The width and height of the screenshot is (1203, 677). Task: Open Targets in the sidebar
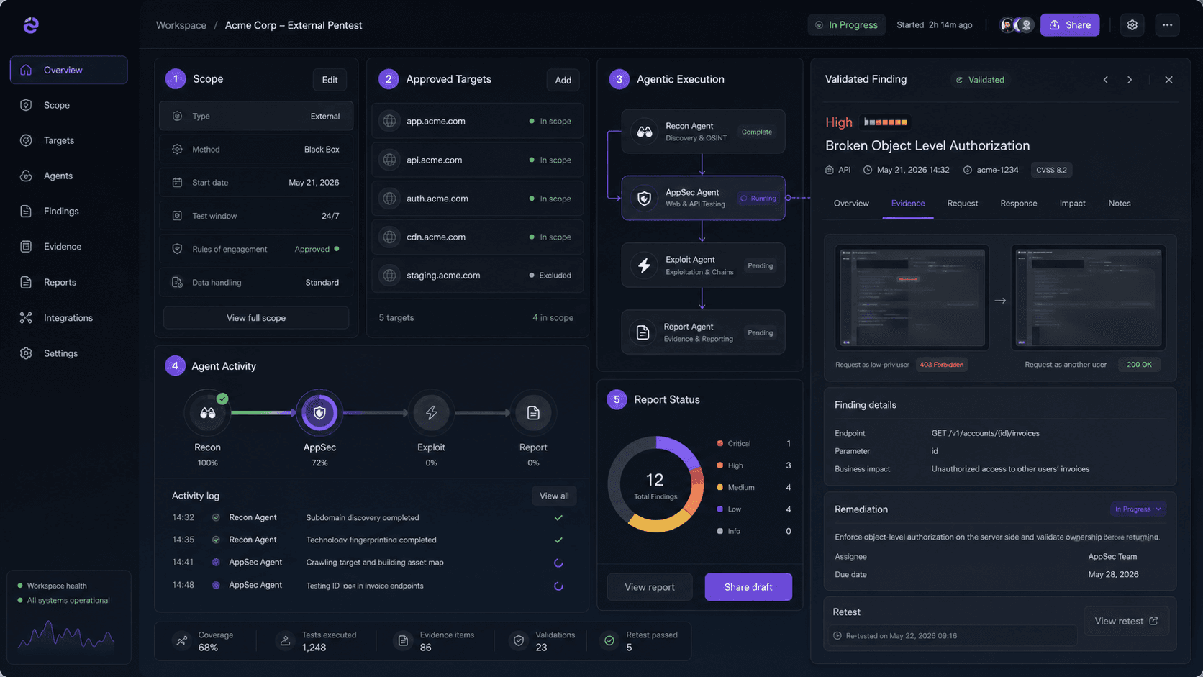pyautogui.click(x=68, y=140)
